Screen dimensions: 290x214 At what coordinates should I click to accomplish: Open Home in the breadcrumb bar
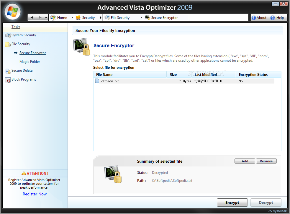(x=62, y=18)
